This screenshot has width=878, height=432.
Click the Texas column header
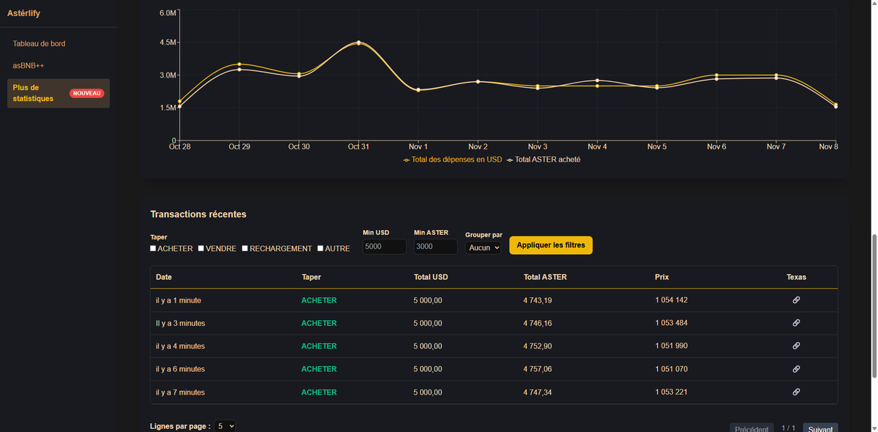796,278
